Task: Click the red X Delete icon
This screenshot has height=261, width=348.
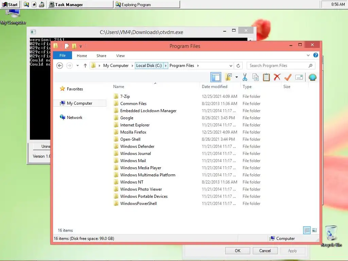Action: (277, 77)
